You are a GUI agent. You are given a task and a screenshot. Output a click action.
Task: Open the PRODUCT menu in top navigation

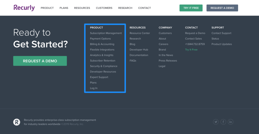[x=47, y=8]
